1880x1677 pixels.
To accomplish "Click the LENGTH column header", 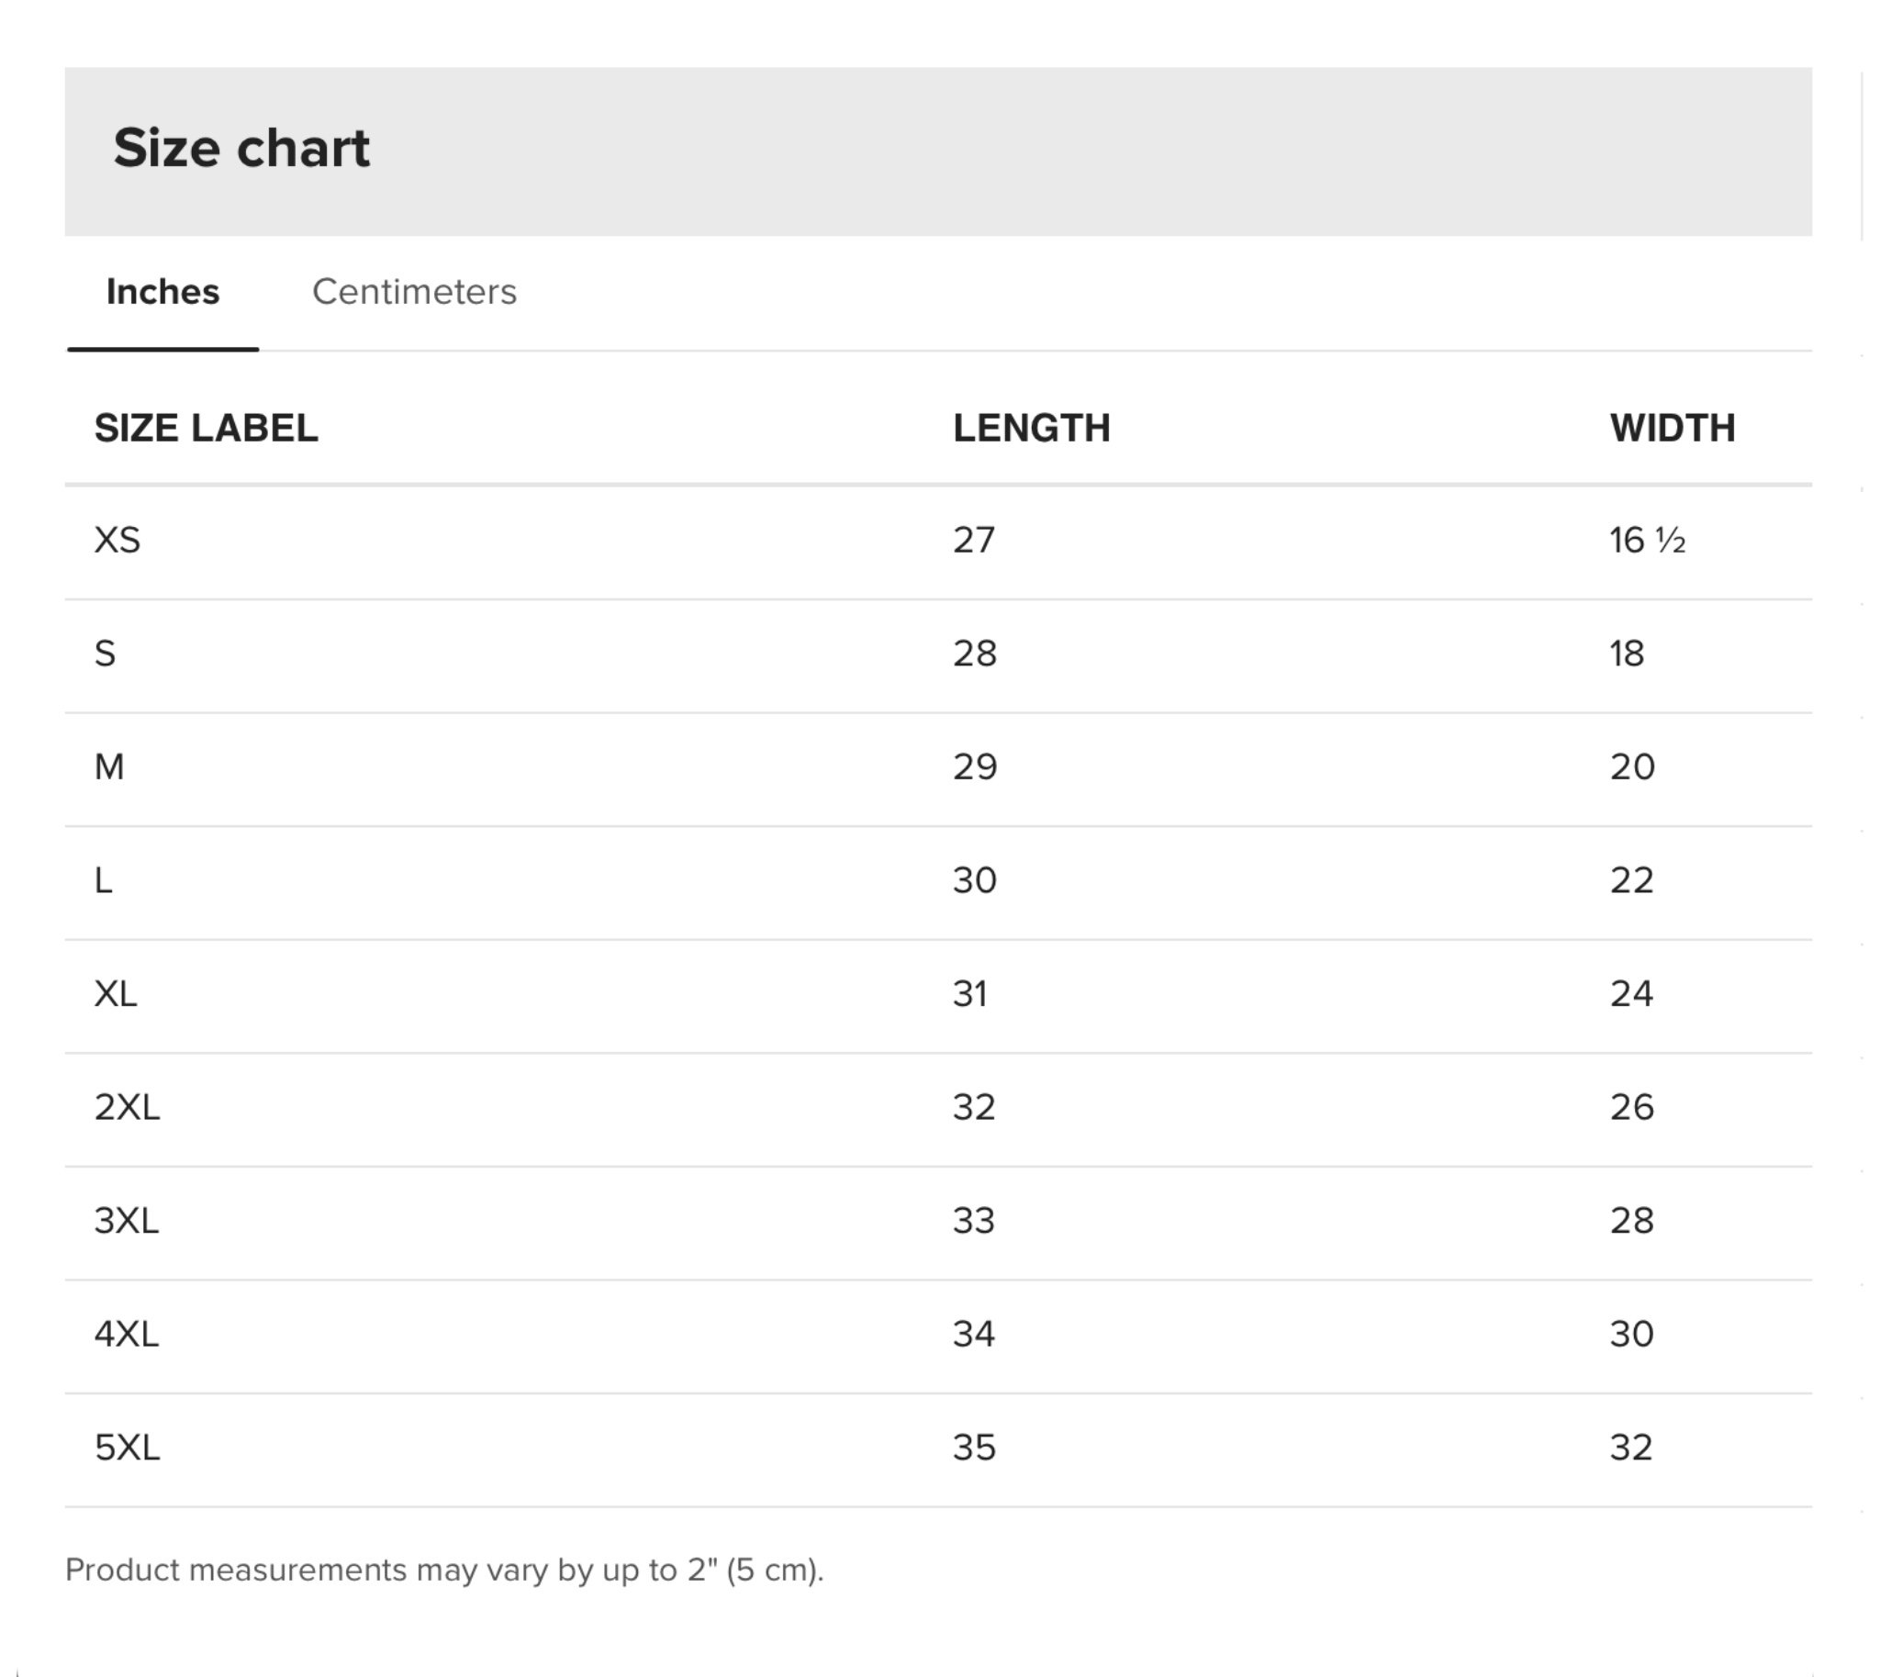I will coord(1031,429).
